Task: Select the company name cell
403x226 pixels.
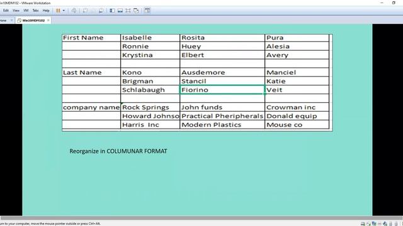Action: pos(91,107)
